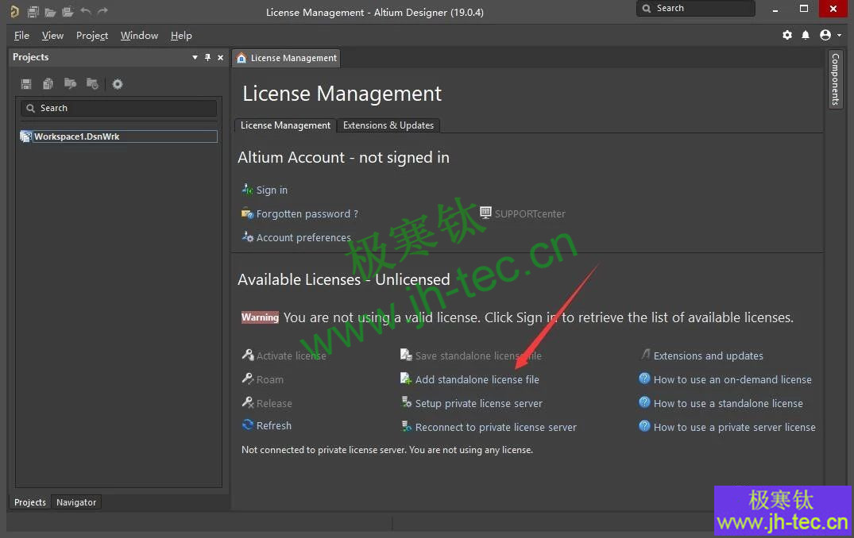
Task: Open the SUPPORTcenter link
Action: (x=530, y=213)
